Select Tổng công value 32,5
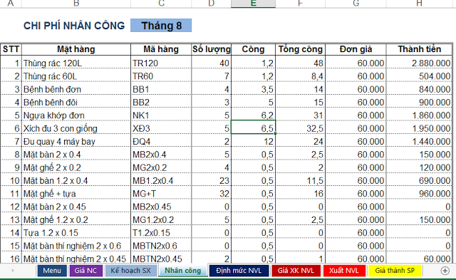Screen dimensions: 456x280 pos(300,128)
